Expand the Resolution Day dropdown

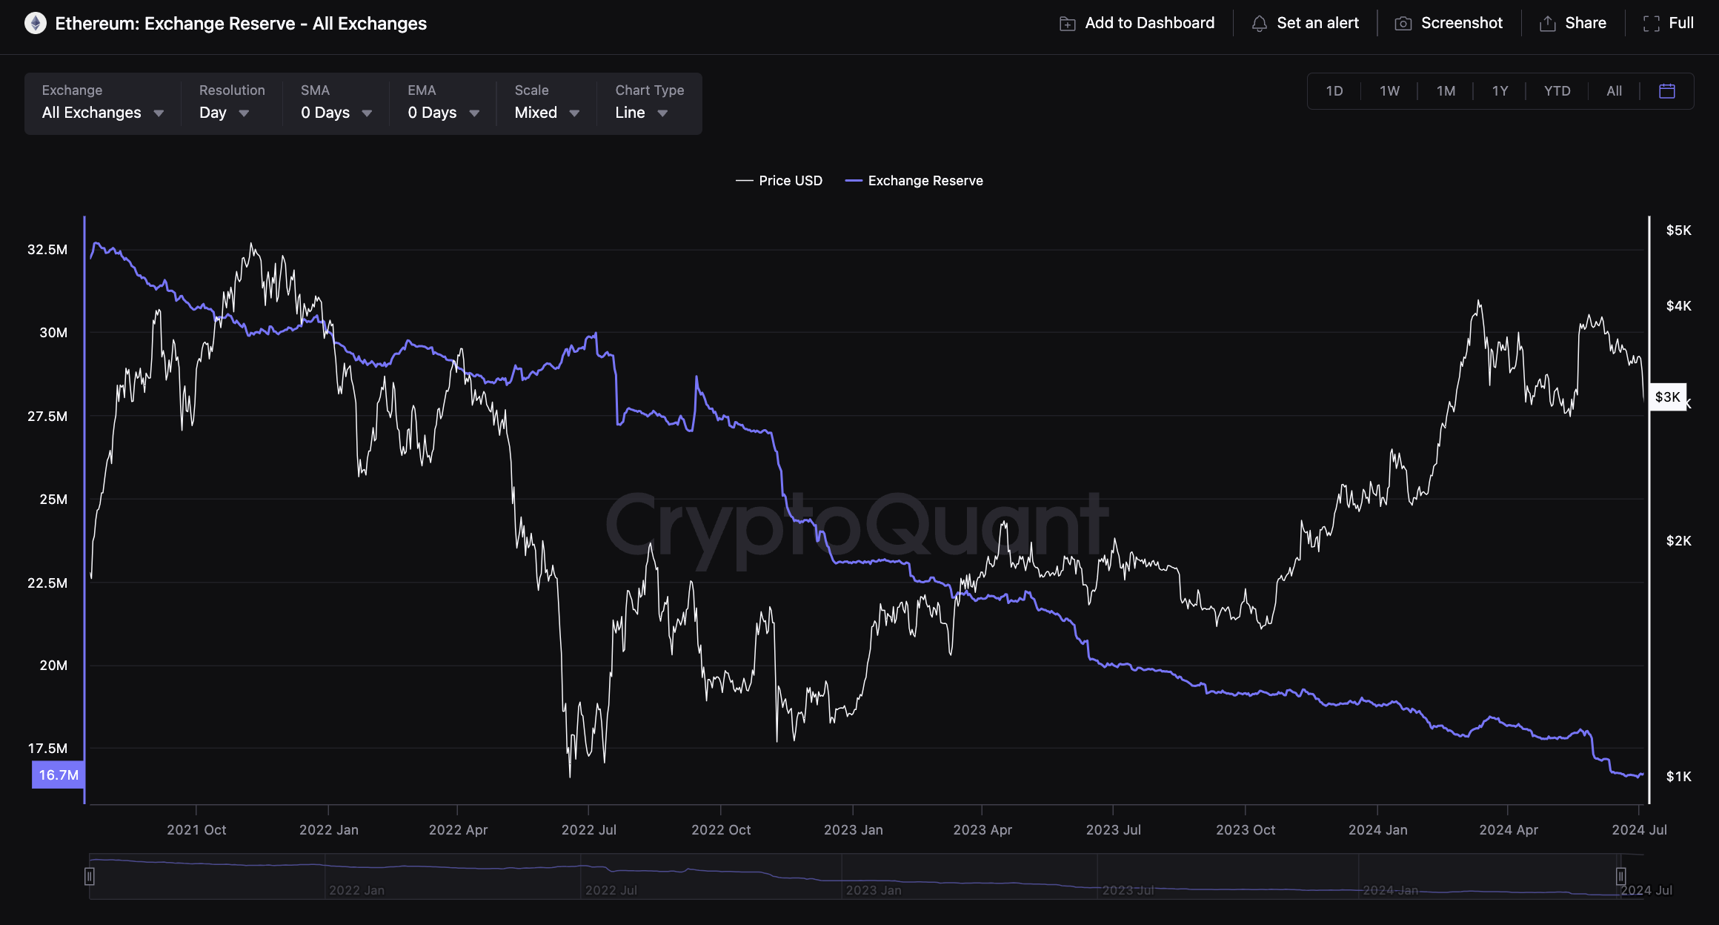[x=224, y=113]
